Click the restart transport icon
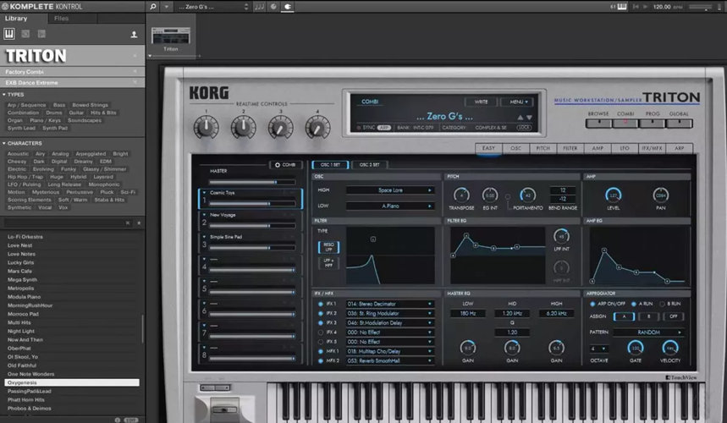 pos(636,7)
